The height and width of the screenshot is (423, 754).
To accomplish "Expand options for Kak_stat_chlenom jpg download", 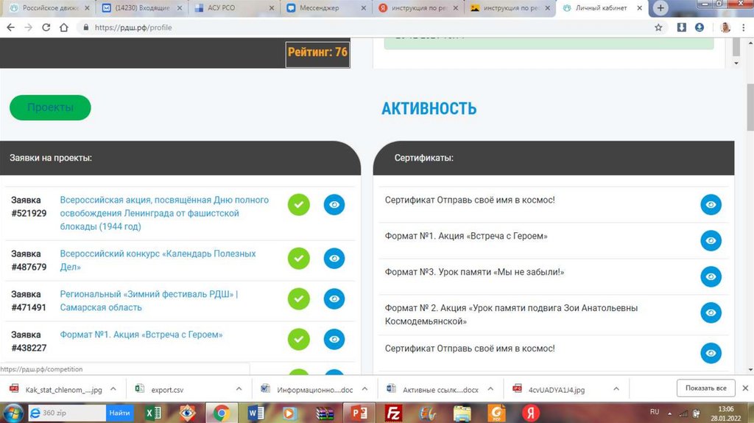I will point(113,389).
